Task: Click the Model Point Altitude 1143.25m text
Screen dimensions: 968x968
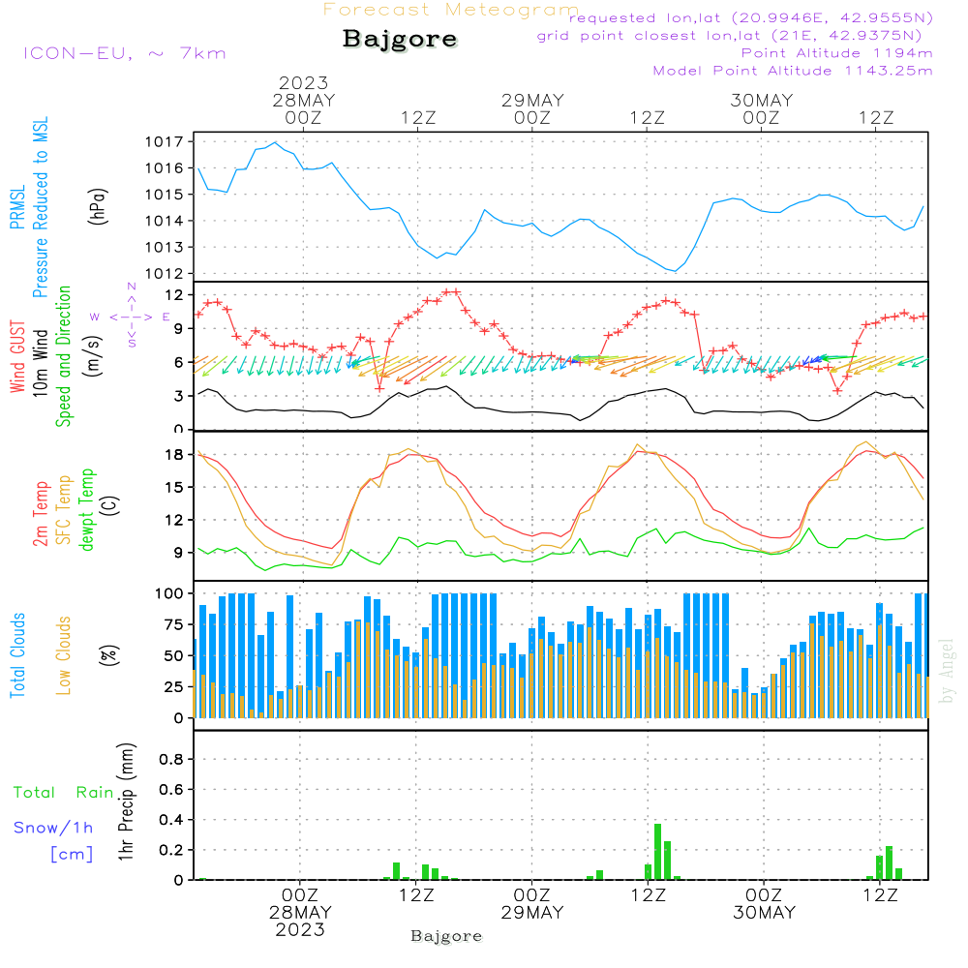Action: click(x=793, y=71)
